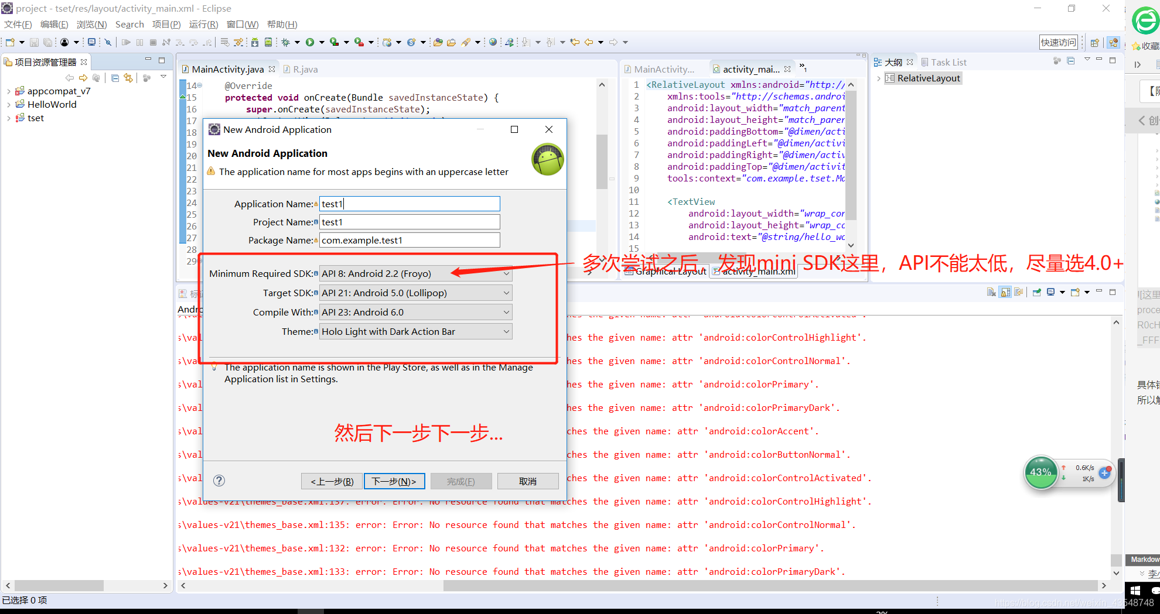1160x614 pixels.
Task: Open the Android SDK Manager icon
Action: click(x=254, y=42)
